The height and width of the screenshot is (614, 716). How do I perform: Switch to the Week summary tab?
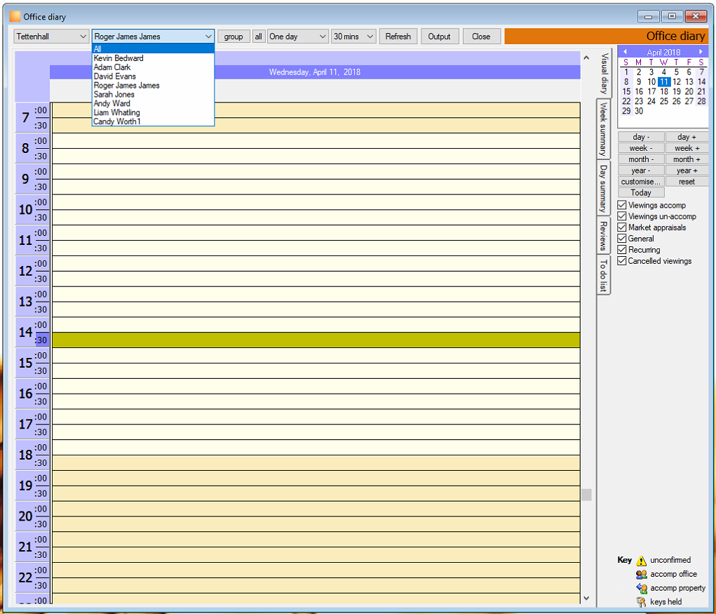coord(603,129)
